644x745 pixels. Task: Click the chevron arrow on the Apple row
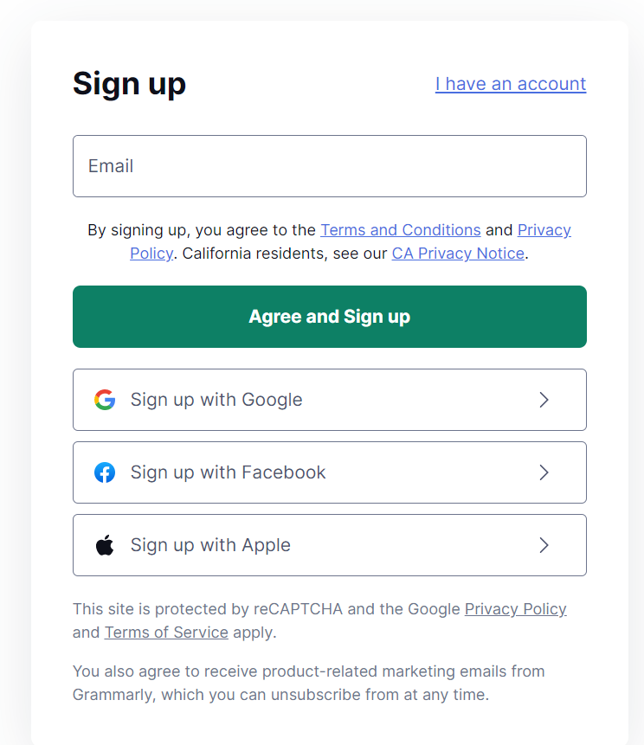point(544,545)
